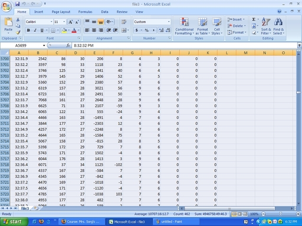Image resolution: width=302 pixels, height=226 pixels.
Task: Open Cell Styles gallery
Action: (216, 26)
